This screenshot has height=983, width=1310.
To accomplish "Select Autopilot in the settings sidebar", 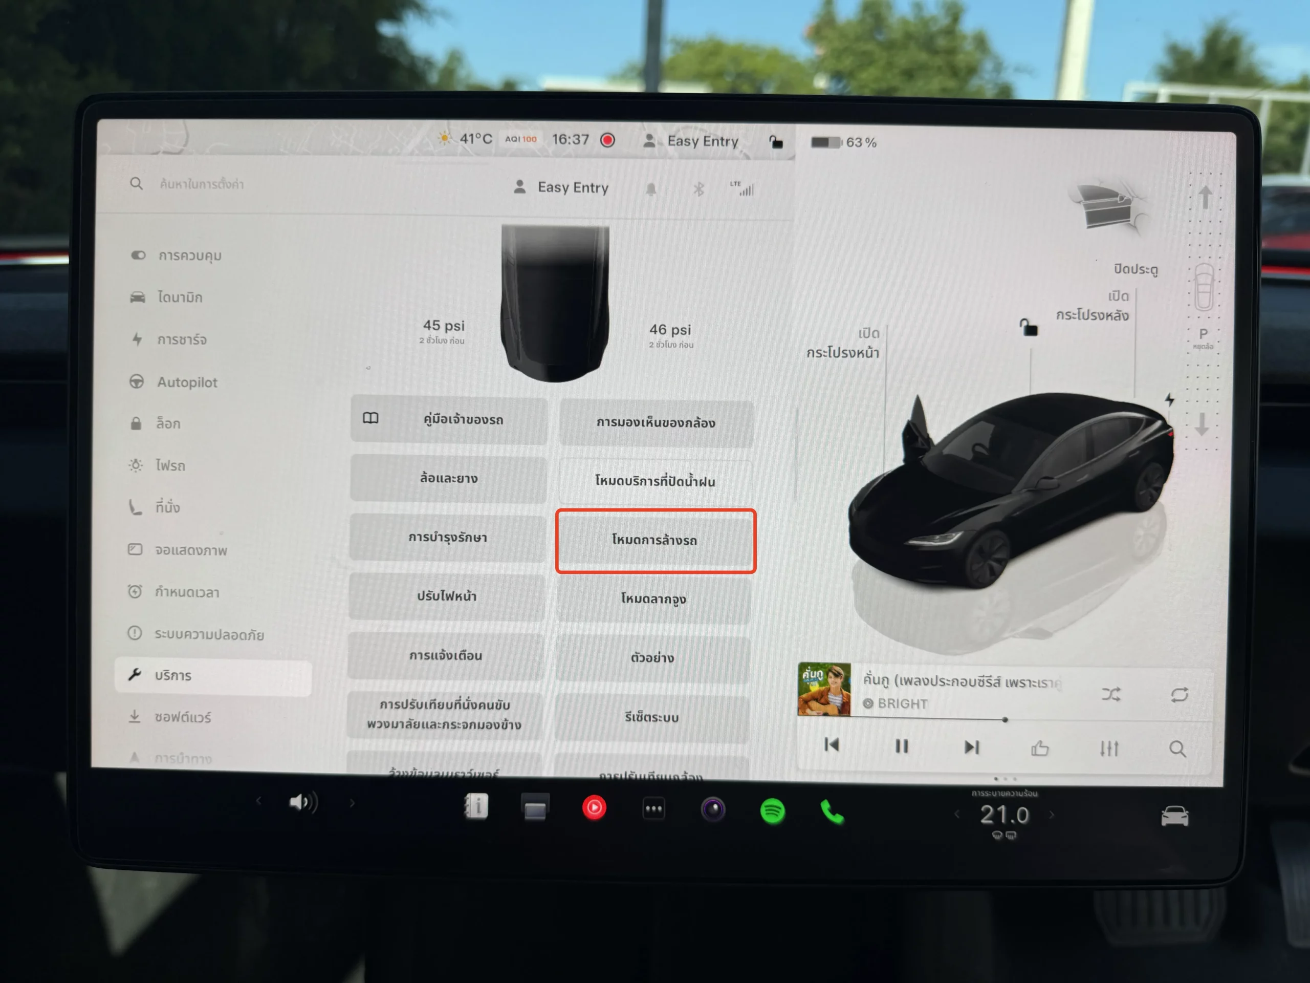I will 187,382.
